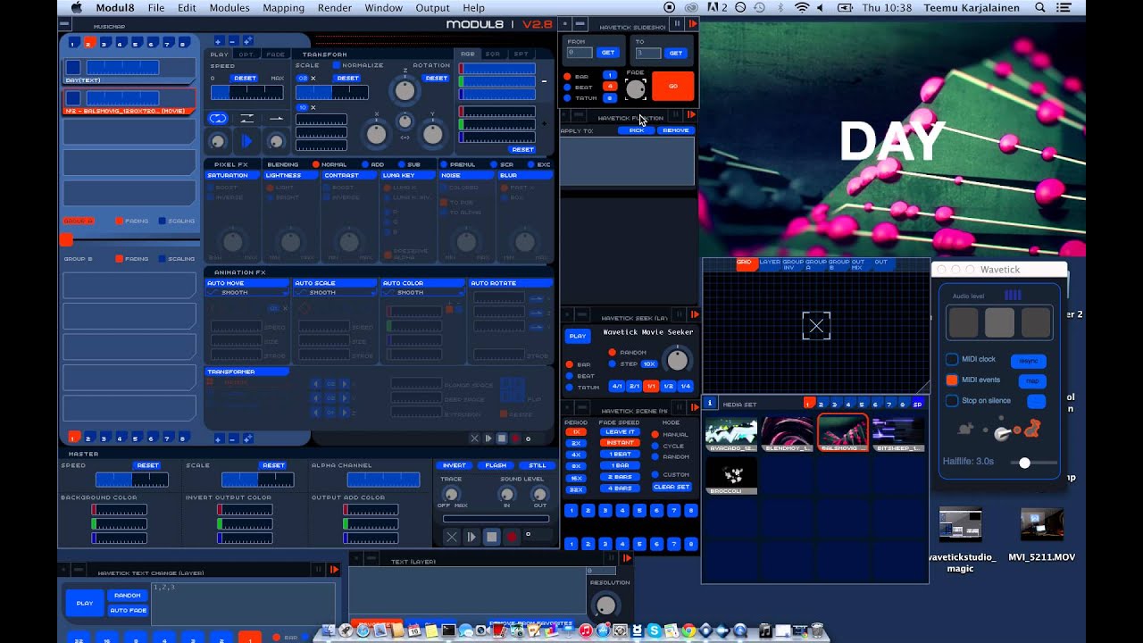
Task: Click the slow rabbit icon in Wavetick
Action: coord(965,430)
